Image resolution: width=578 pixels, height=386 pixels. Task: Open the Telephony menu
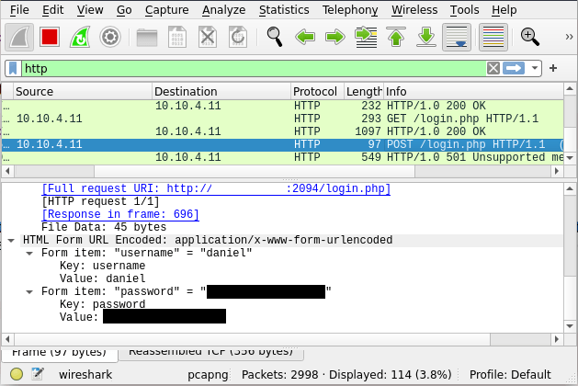point(350,10)
